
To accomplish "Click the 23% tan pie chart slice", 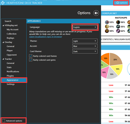I will coord(115,60).
